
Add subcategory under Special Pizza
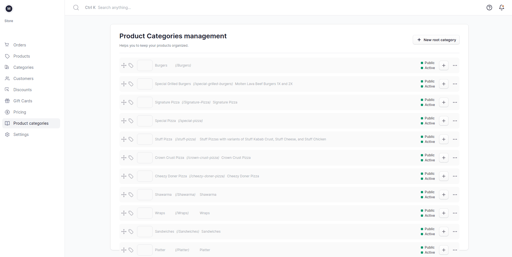click(x=444, y=121)
